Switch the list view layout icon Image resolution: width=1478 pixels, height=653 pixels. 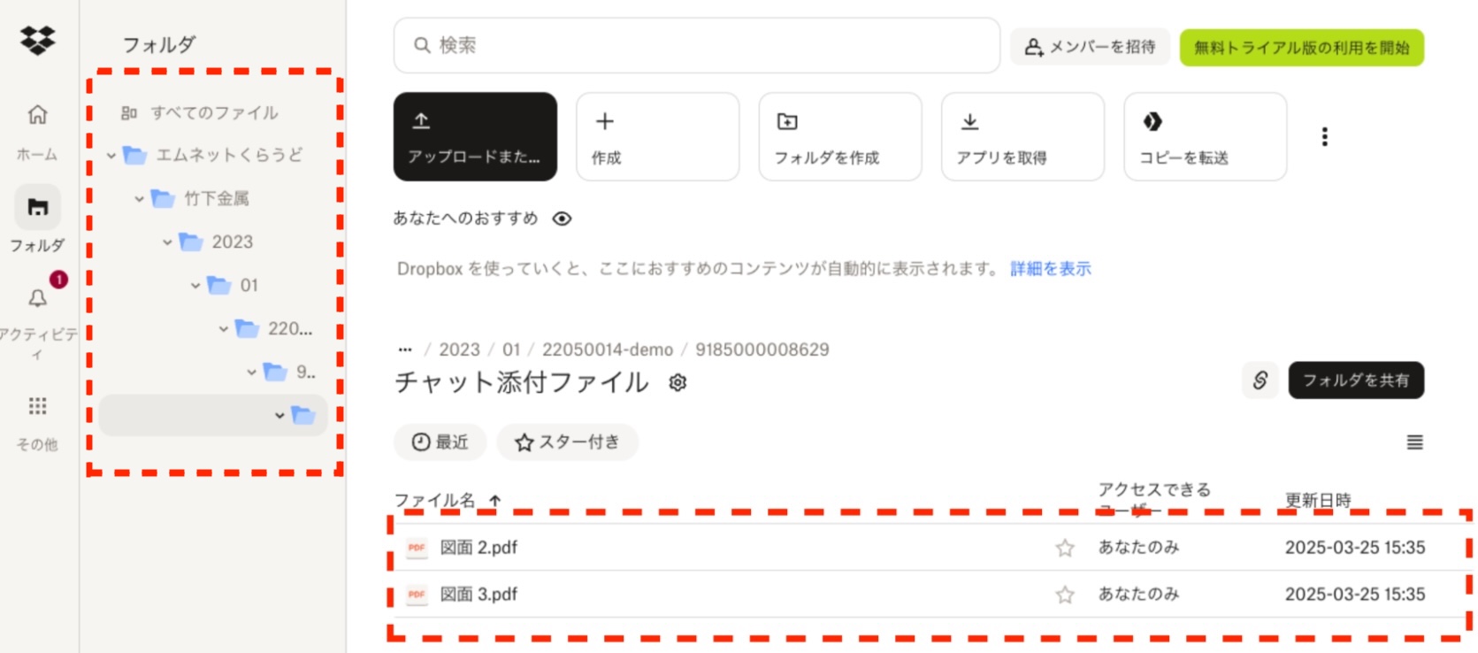(x=1414, y=442)
